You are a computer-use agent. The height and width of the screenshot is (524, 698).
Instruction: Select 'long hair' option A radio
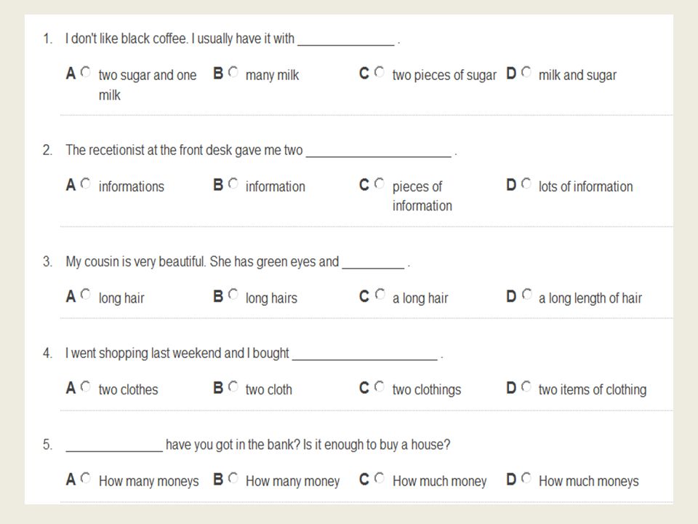pos(86,295)
